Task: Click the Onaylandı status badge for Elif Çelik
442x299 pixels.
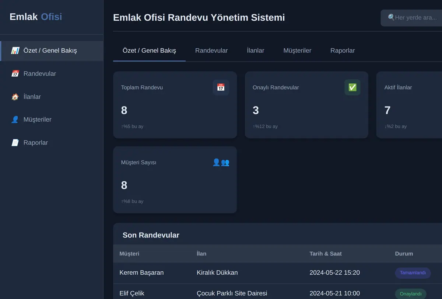Action: point(411,294)
